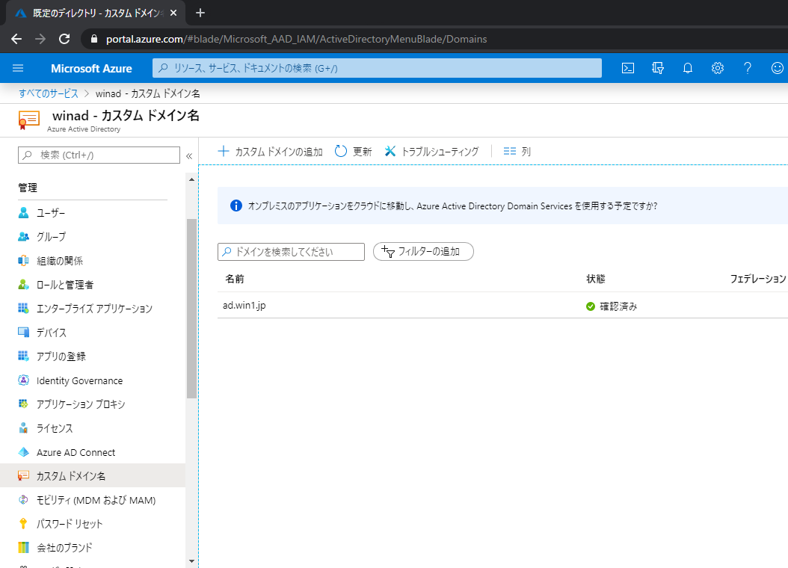Click the Azure AD Domain Services info banner
The width and height of the screenshot is (788, 568).
coord(502,206)
